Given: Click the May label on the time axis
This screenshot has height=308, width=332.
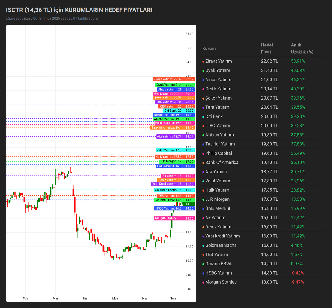Looking at the screenshot, I should (115, 298).
